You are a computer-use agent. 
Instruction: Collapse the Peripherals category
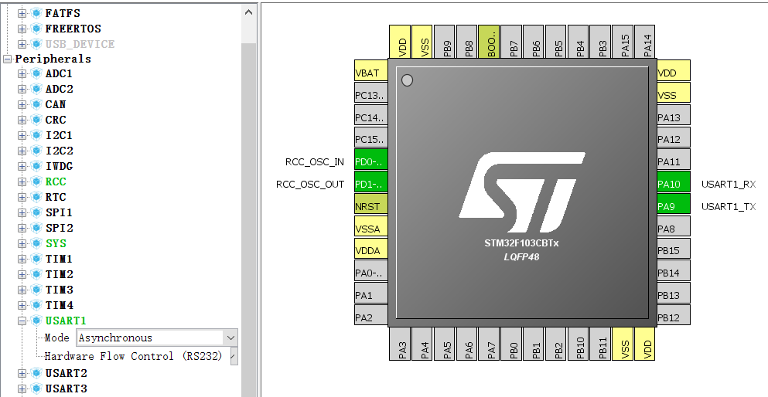7,59
